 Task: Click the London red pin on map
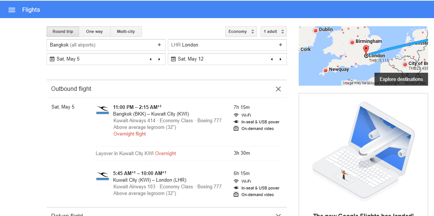(366, 50)
